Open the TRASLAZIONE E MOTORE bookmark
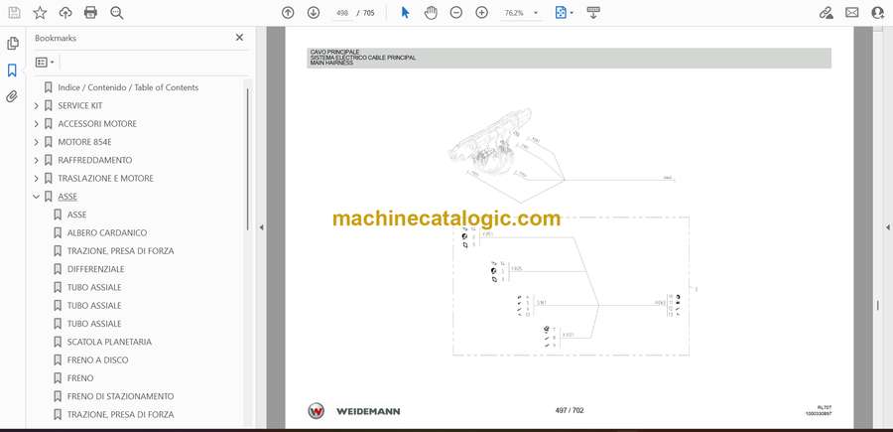Image resolution: width=893 pixels, height=432 pixels. click(106, 179)
